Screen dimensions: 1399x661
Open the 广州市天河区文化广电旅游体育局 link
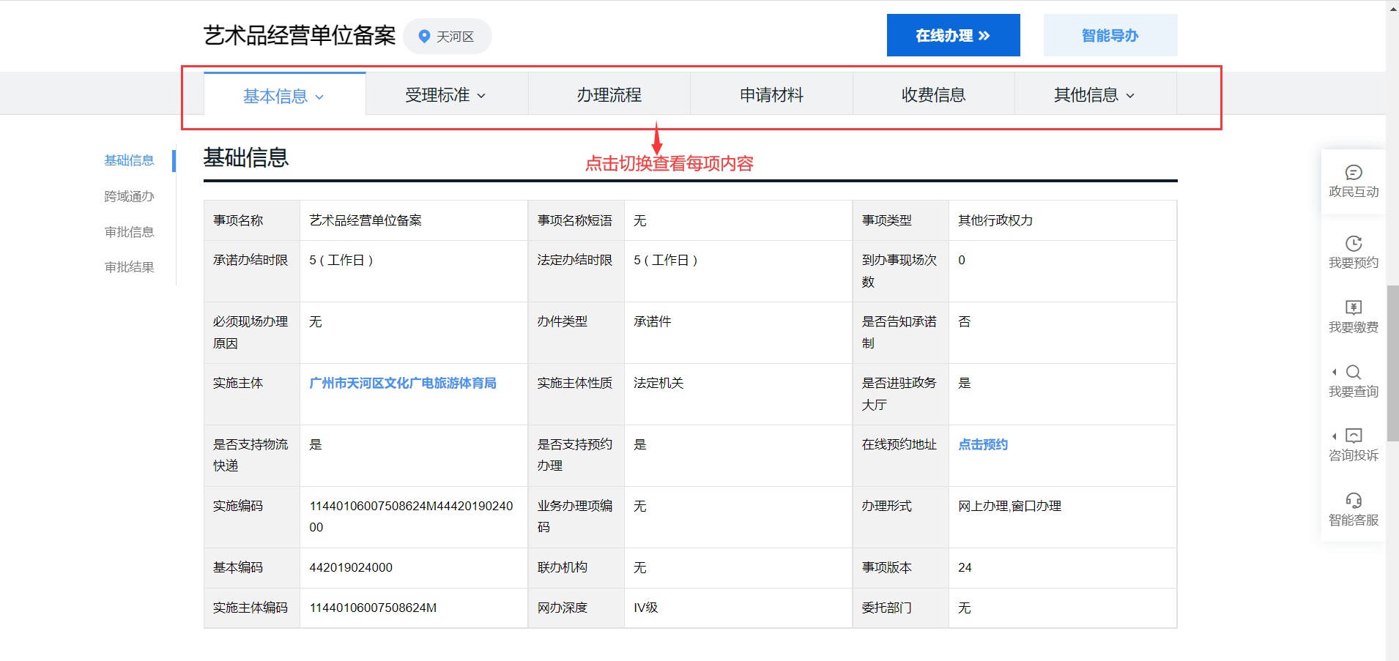click(402, 383)
